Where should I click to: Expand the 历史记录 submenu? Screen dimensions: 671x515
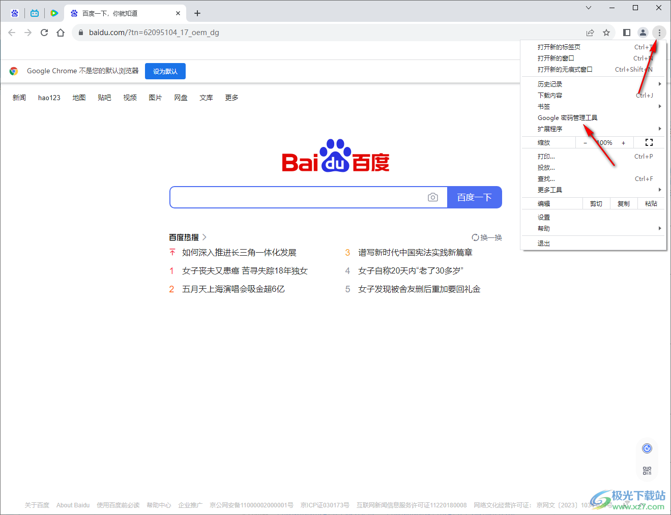pos(594,84)
